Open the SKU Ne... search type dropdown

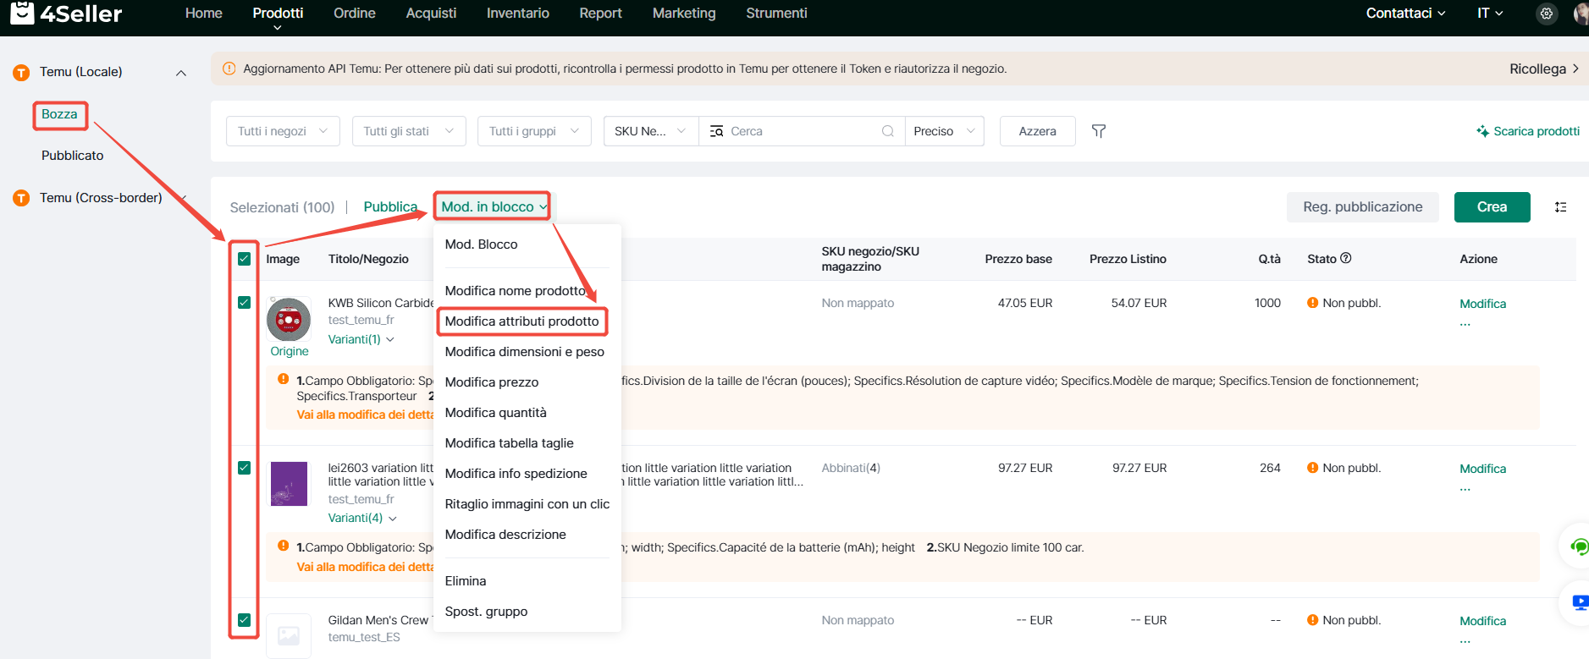651,131
